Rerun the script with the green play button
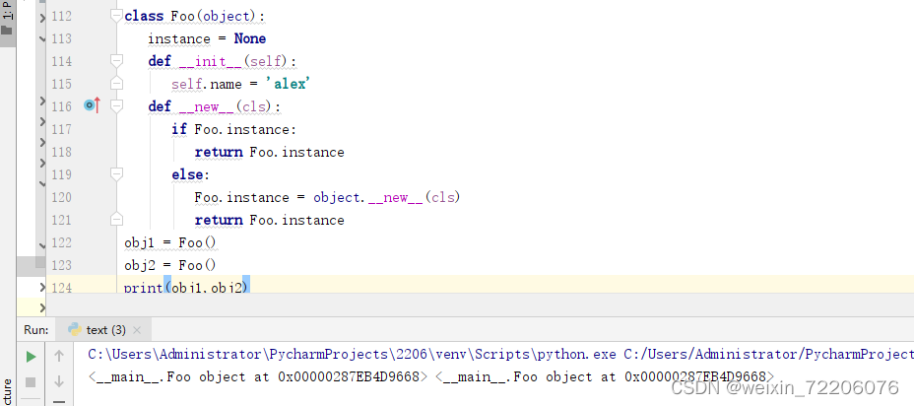Screen dimensions: 914x406 [31, 357]
